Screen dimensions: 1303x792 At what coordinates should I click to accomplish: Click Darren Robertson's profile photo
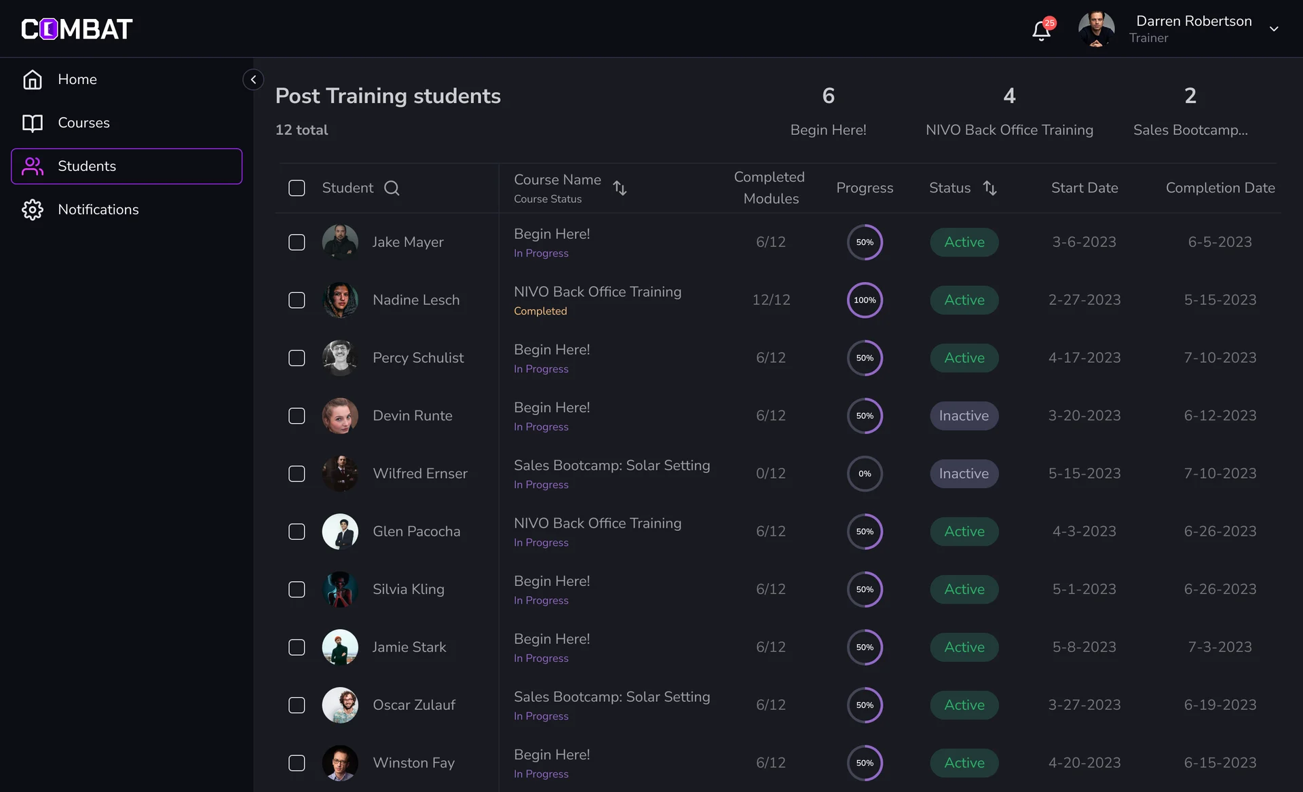pos(1097,29)
